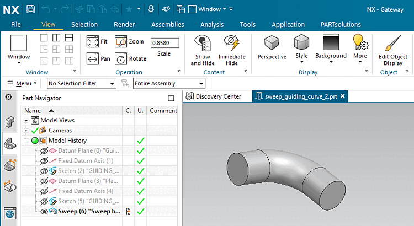Click the Fit view icon
The width and height of the screenshot is (414, 226).
(92, 42)
